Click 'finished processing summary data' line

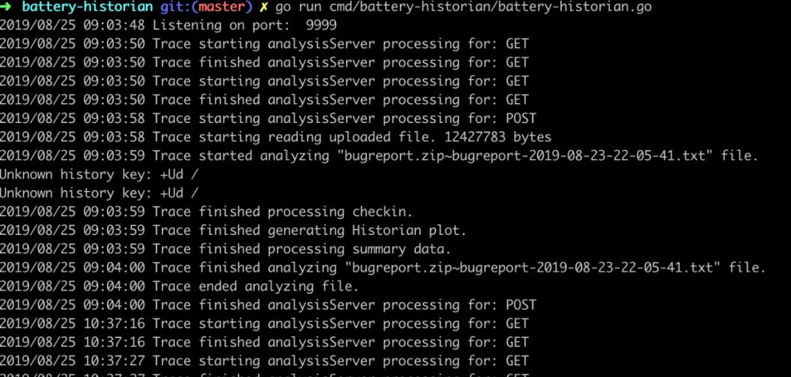coord(226,249)
